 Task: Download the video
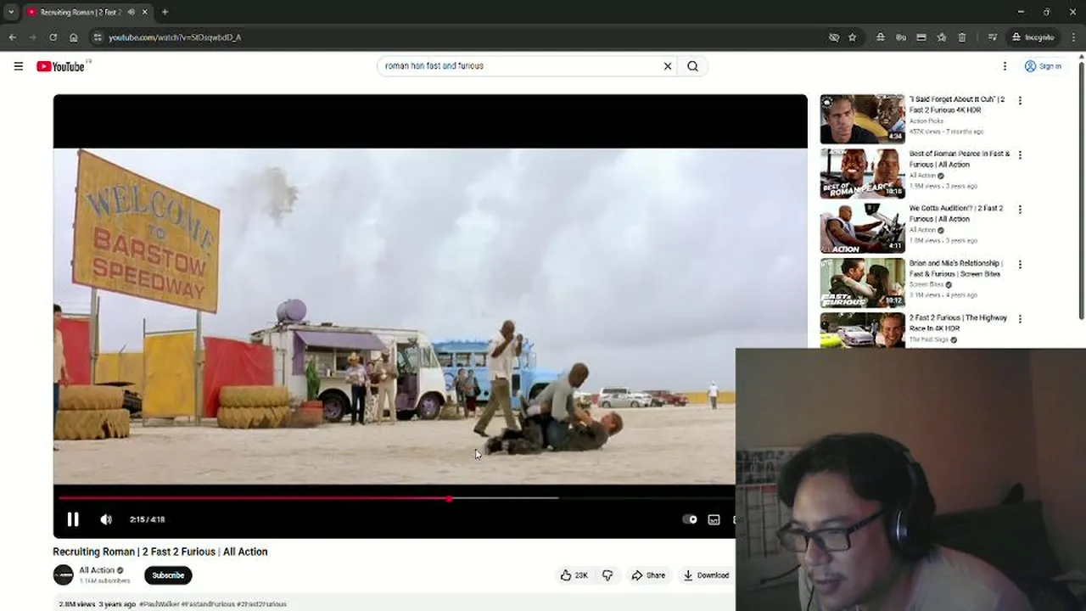pyautogui.click(x=706, y=575)
